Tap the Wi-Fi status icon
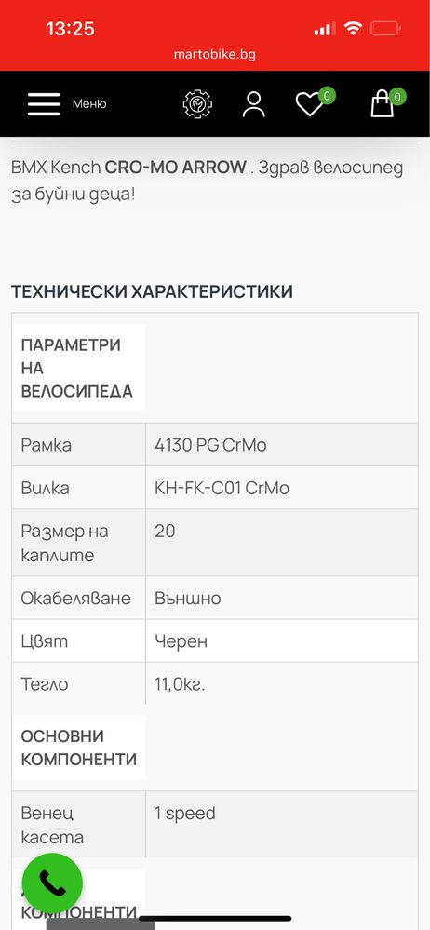The width and height of the screenshot is (430, 930). (354, 28)
